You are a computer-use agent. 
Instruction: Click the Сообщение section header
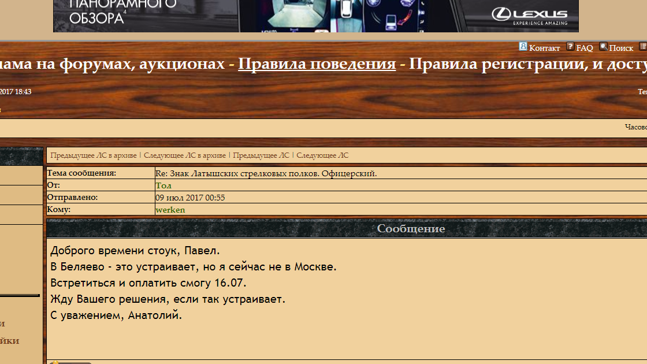pos(411,229)
